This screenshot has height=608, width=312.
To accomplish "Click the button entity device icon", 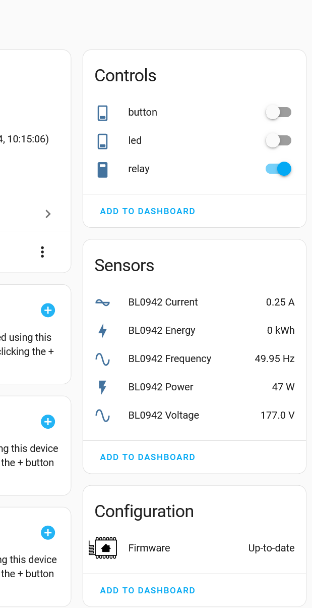I will coord(102,113).
